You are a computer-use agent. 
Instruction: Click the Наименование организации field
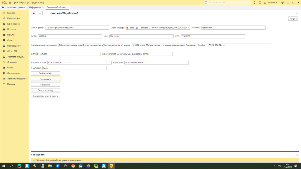pos(91,45)
